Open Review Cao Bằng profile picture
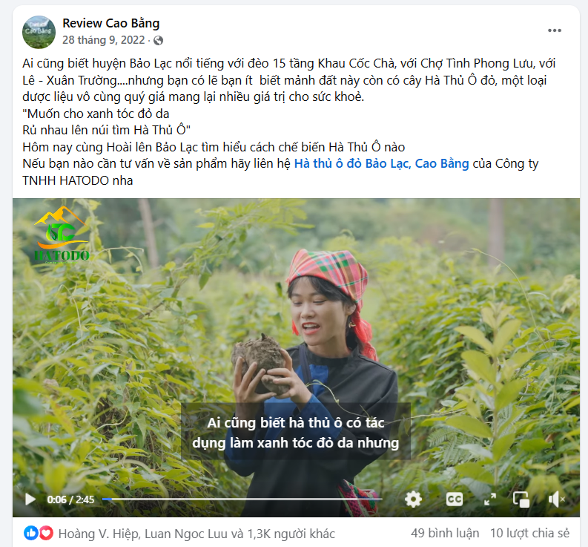Image resolution: width=588 pixels, height=547 pixels. pyautogui.click(x=39, y=32)
